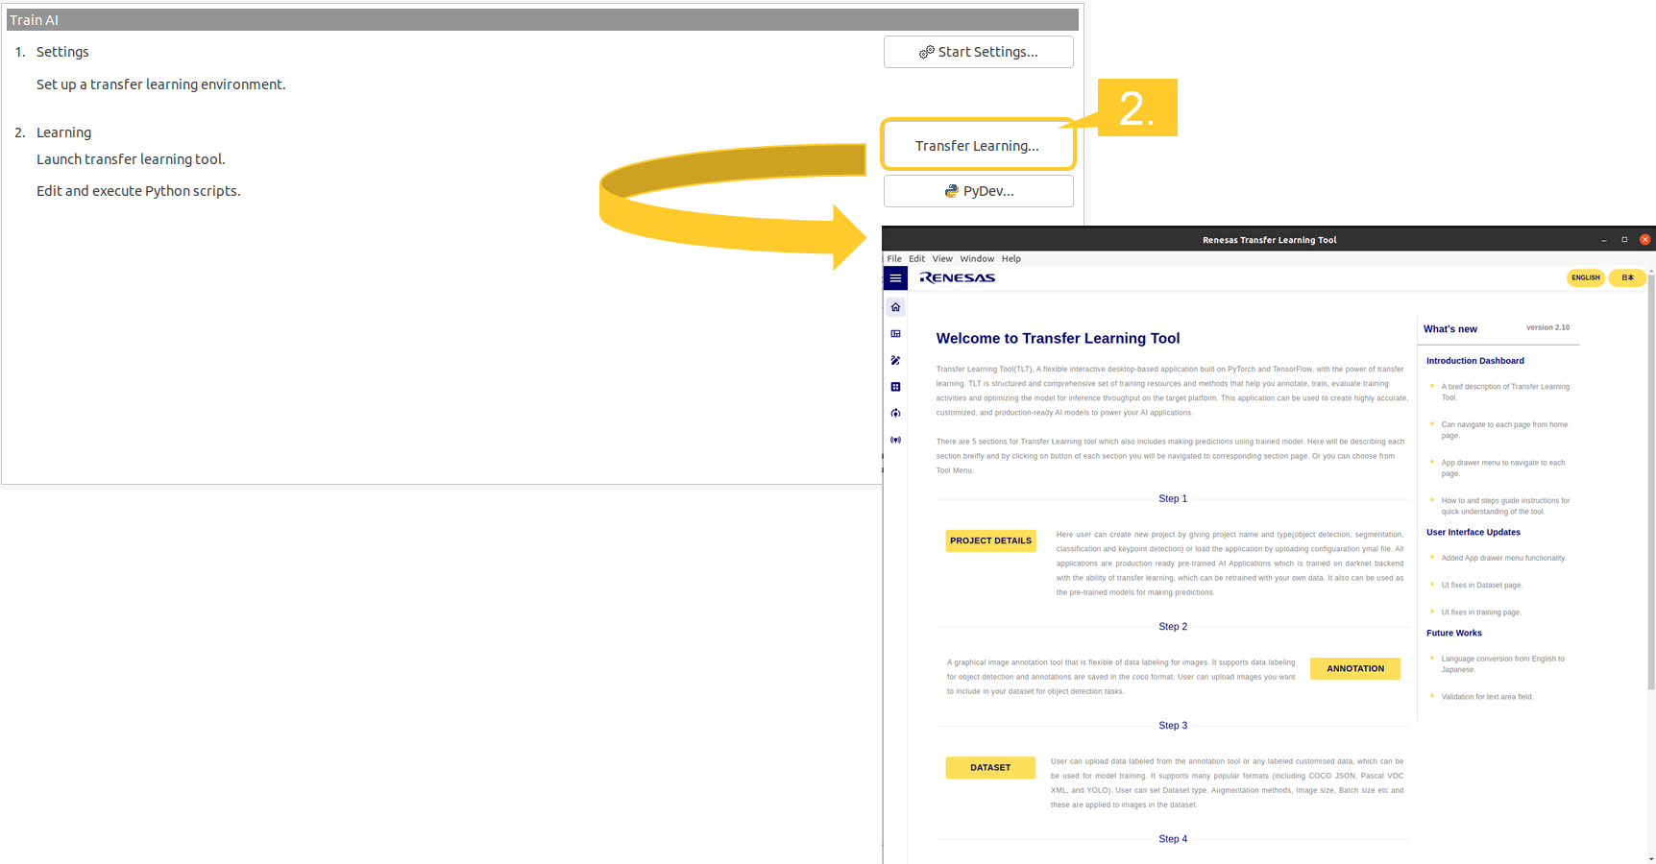Click the Welcome to Transfer Learning Tool heading

[1058, 338]
